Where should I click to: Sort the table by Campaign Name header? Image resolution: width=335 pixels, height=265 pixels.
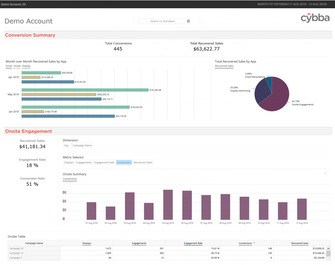point(34,243)
